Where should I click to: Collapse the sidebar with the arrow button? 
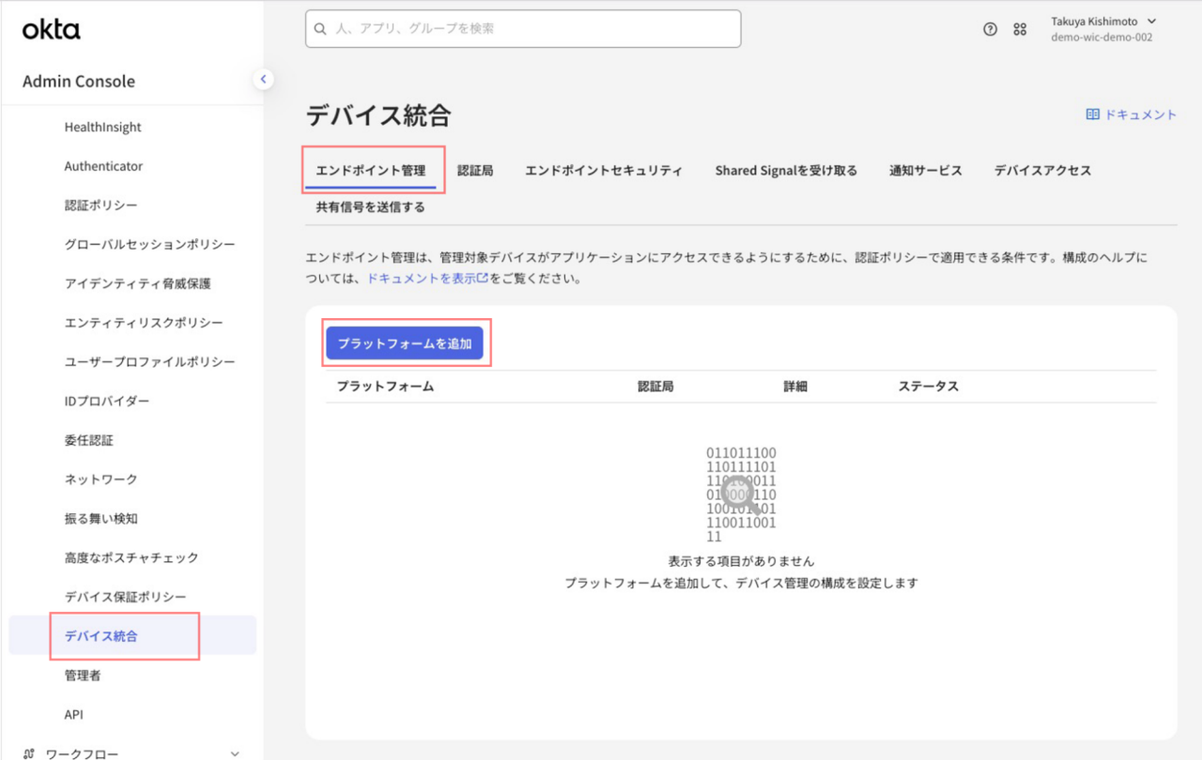[264, 80]
